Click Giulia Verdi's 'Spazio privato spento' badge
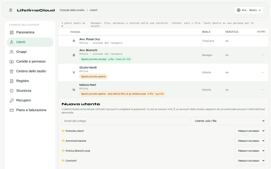The height and width of the screenshot is (169, 271). (93, 77)
